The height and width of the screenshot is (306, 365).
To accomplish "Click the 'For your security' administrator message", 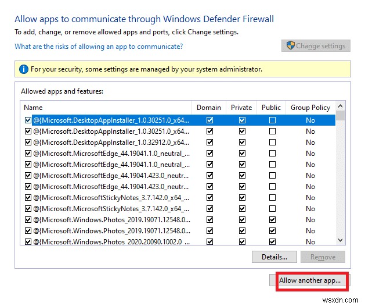I will pyautogui.click(x=146, y=69).
